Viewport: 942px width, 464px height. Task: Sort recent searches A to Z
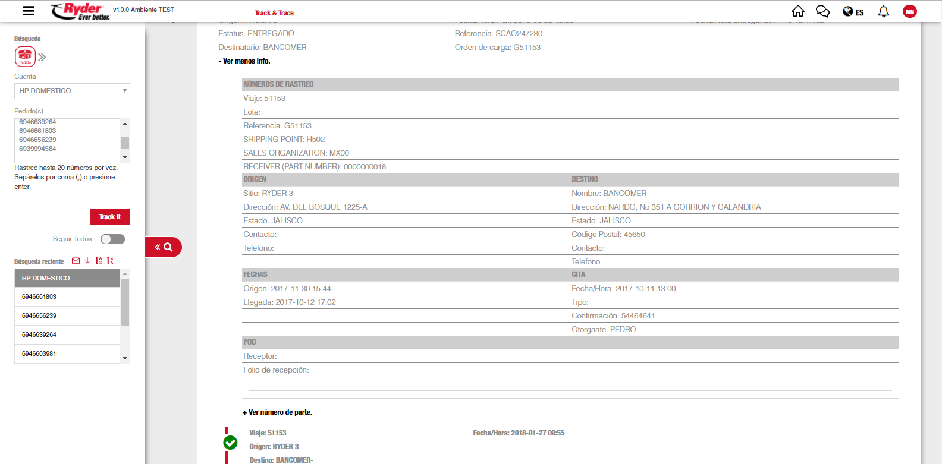[99, 261]
